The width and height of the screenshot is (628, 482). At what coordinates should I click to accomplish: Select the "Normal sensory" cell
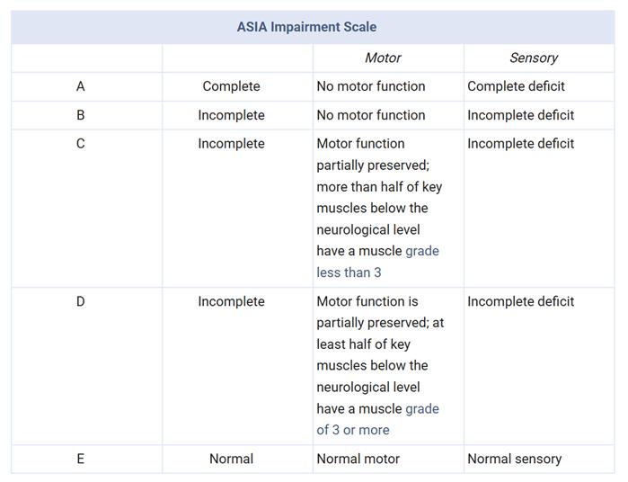[x=515, y=459]
